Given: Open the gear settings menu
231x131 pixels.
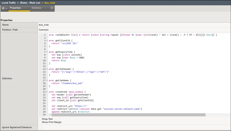Looking at the screenshot, I should (3, 8).
